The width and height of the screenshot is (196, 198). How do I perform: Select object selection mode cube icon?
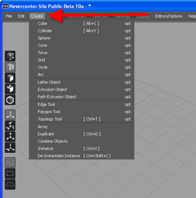(10, 89)
